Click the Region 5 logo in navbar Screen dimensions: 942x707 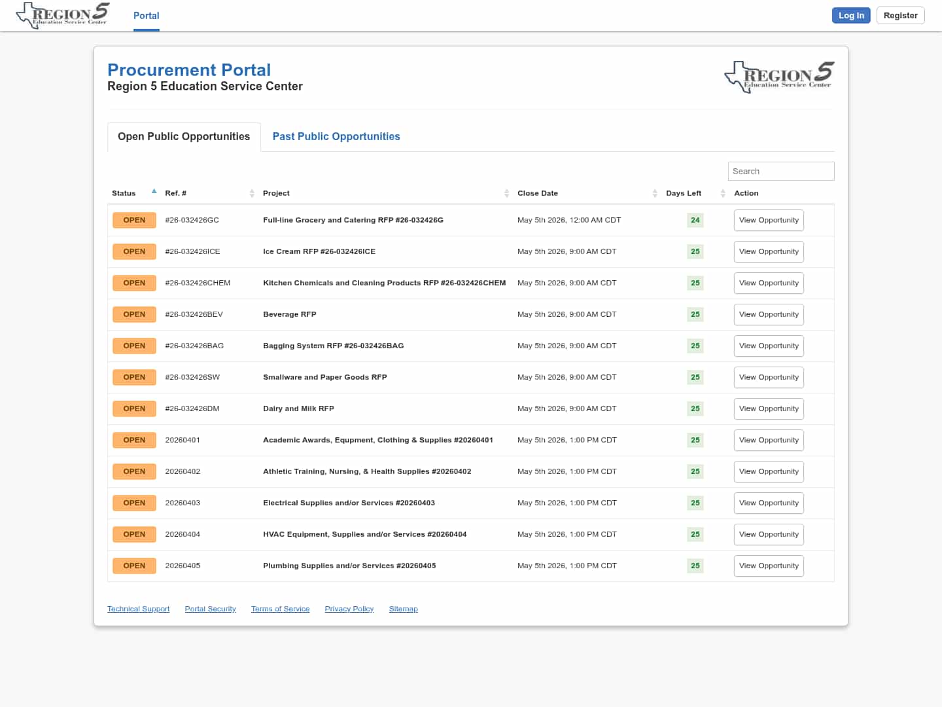[x=63, y=16]
